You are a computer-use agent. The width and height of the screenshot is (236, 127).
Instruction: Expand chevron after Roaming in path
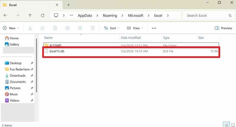(122, 16)
